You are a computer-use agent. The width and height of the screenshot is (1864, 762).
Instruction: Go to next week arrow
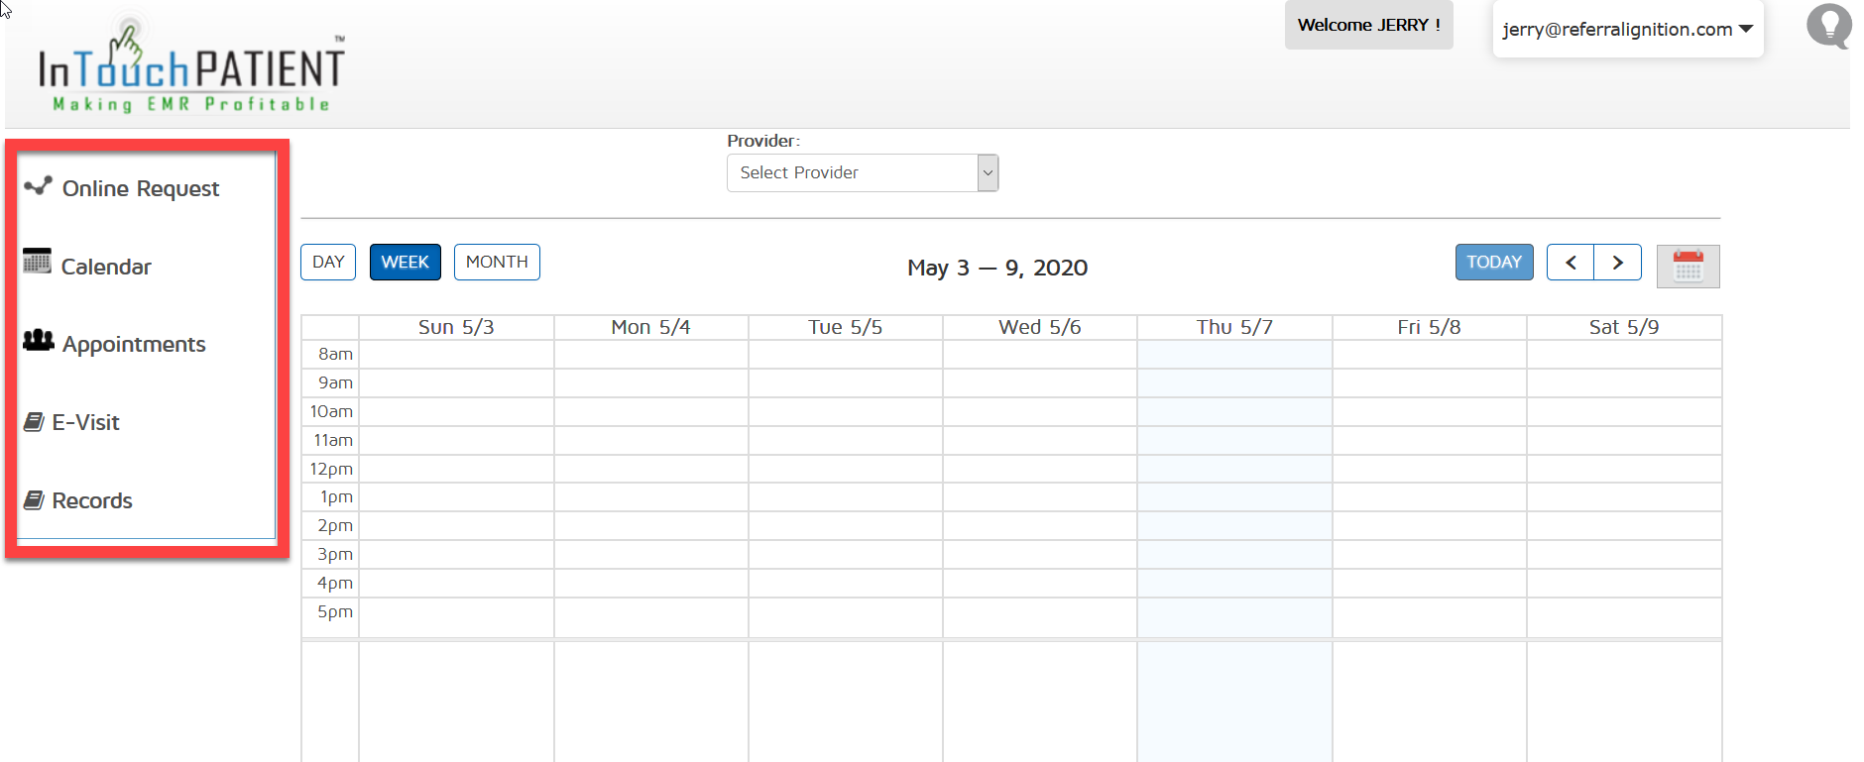1617,263
